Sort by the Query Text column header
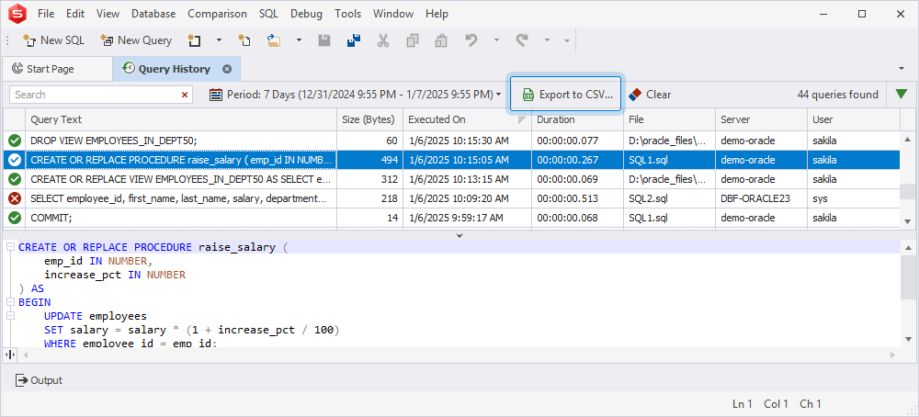The width and height of the screenshot is (919, 417). pos(181,119)
